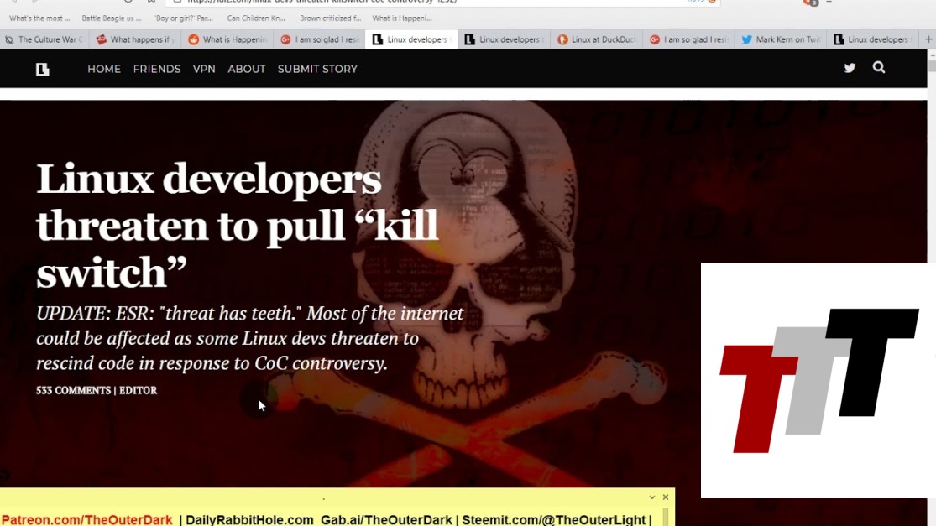Click the search magnifier icon
The width and height of the screenshot is (936, 526).
(x=879, y=67)
